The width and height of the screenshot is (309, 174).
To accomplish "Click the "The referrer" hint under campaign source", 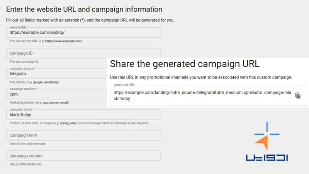I will (34, 82).
